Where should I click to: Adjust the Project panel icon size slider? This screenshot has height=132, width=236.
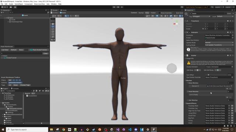tap(41, 123)
